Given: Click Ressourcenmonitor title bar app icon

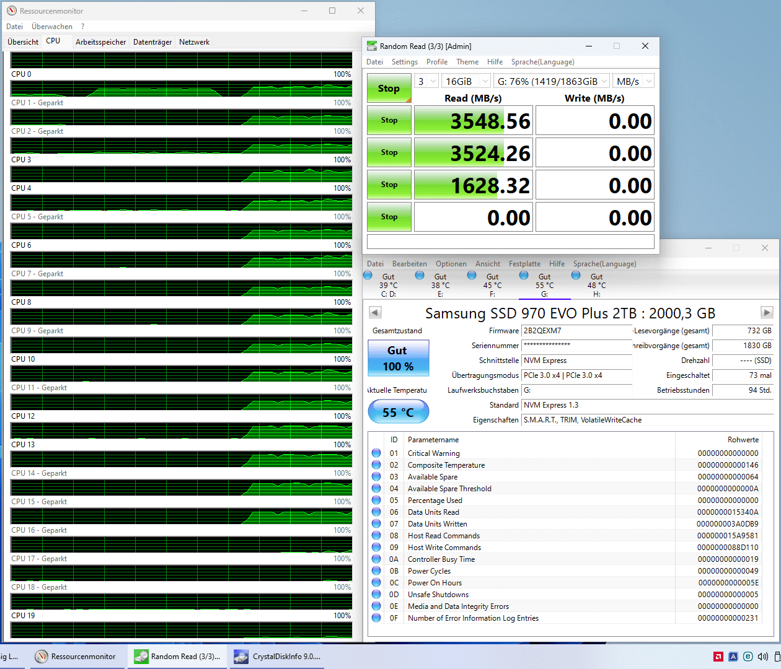Looking at the screenshot, I should tap(12, 11).
